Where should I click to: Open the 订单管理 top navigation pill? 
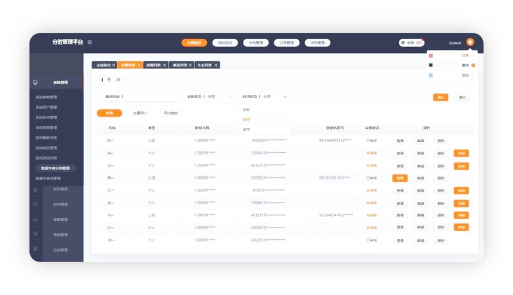click(287, 43)
